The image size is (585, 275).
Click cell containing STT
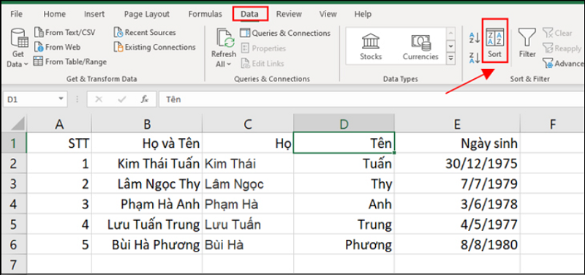[59, 143]
